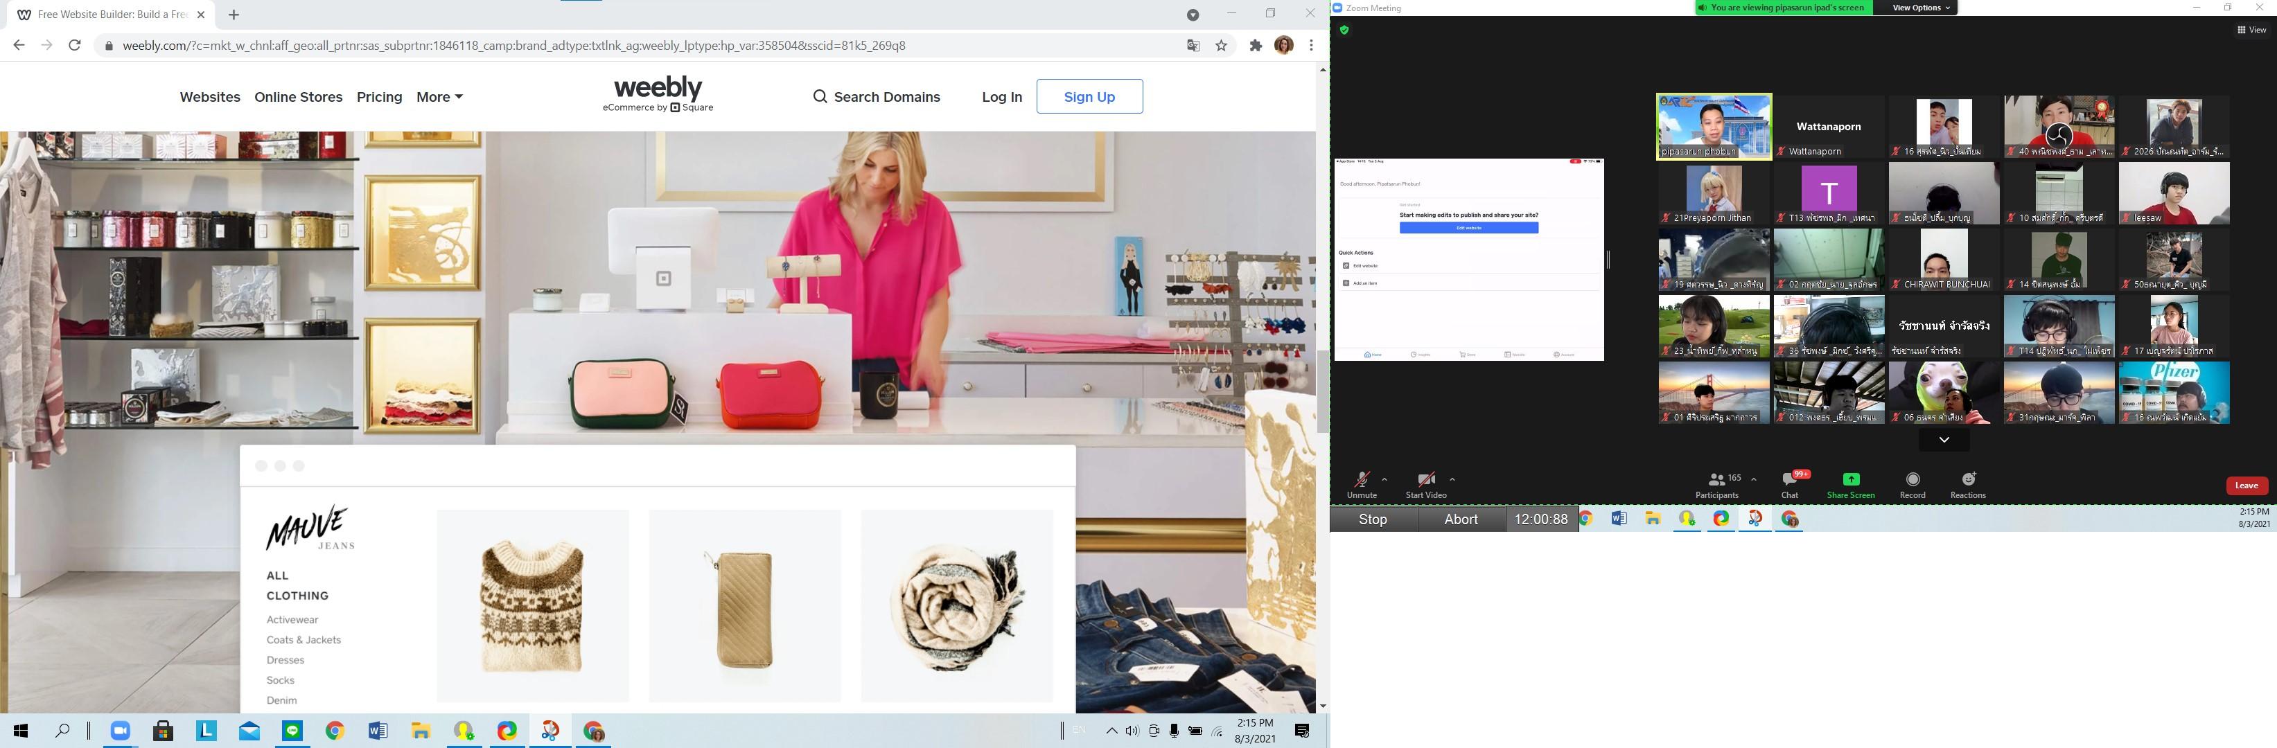Open Windows notification center

(1302, 730)
